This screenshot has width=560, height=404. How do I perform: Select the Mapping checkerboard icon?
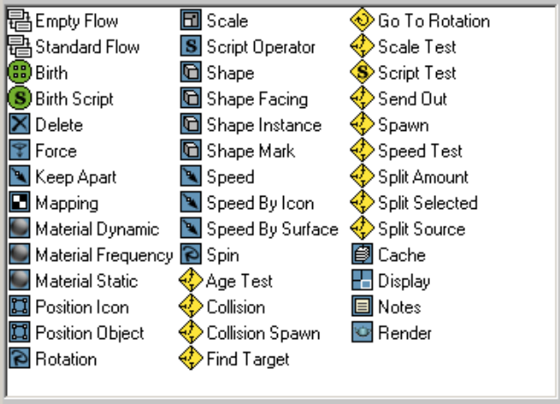pyautogui.click(x=19, y=203)
